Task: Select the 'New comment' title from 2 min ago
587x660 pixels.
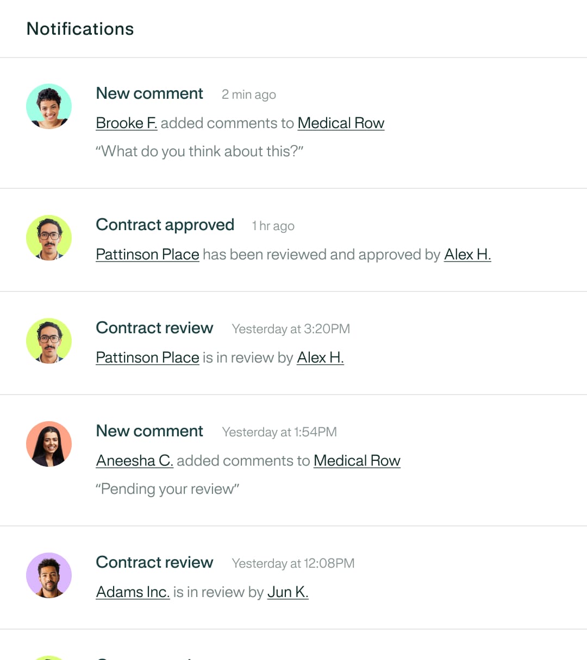Action: tap(149, 93)
